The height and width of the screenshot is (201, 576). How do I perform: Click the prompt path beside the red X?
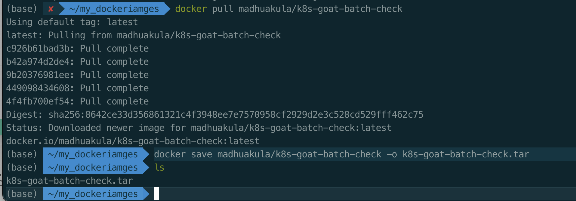114,9
